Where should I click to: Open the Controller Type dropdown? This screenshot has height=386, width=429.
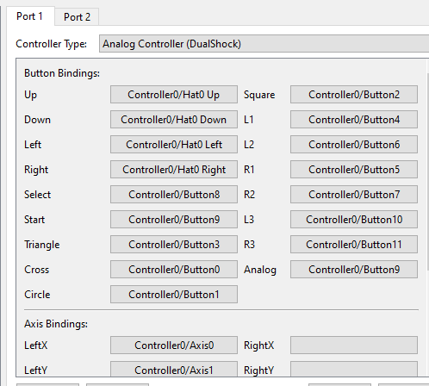click(x=264, y=44)
